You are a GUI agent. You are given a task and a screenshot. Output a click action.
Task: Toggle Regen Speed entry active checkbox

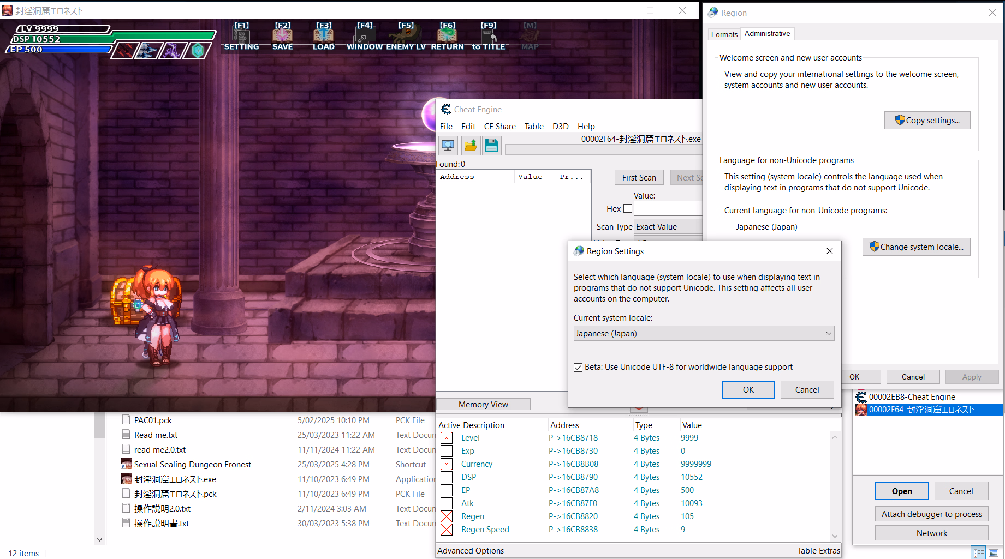pyautogui.click(x=447, y=530)
